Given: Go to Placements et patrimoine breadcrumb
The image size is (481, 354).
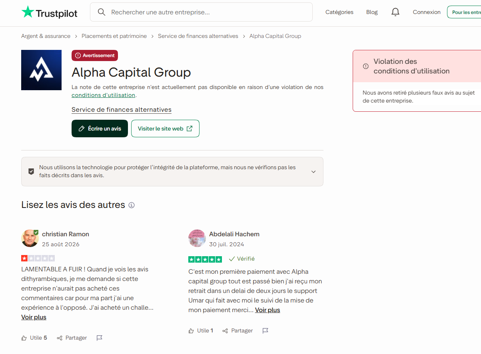Looking at the screenshot, I should click(x=114, y=36).
